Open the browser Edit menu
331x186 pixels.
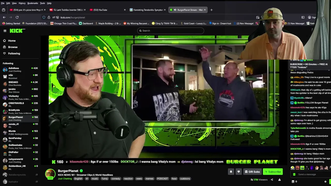(8, 3)
